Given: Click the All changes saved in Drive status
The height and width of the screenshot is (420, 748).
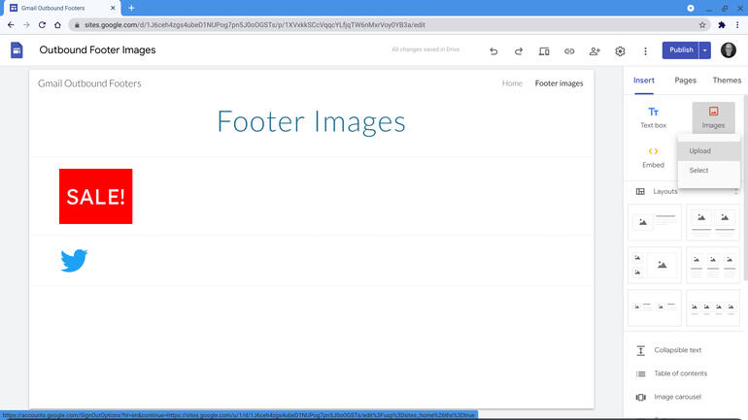Looking at the screenshot, I should coord(425,49).
